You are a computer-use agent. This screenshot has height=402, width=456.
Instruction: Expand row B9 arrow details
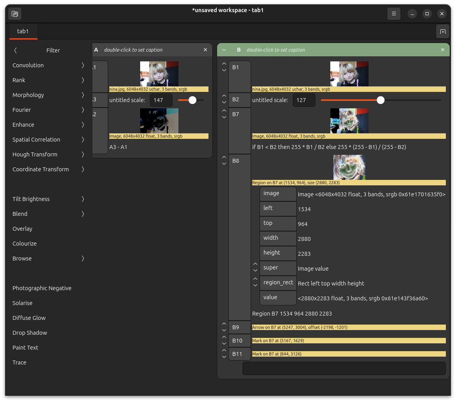click(x=224, y=327)
